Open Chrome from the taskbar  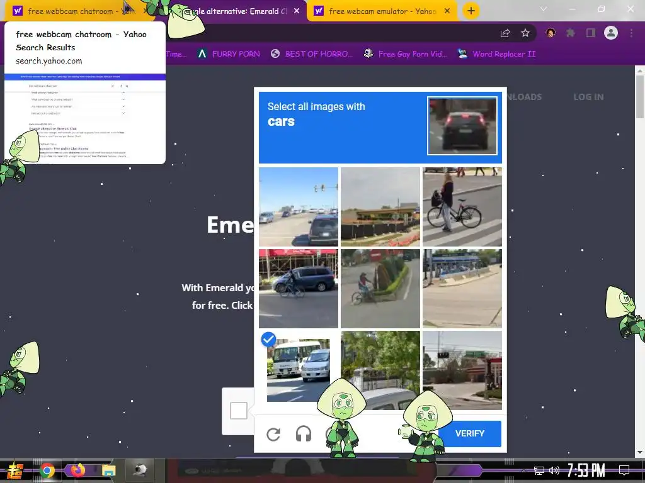[47, 470]
